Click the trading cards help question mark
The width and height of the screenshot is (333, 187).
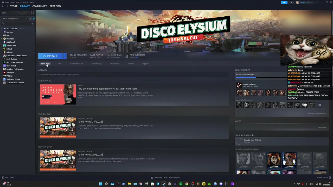253,135
